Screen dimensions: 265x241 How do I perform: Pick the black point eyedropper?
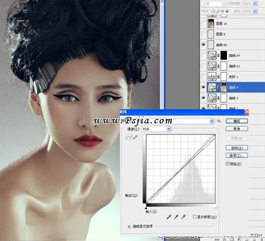click(169, 217)
